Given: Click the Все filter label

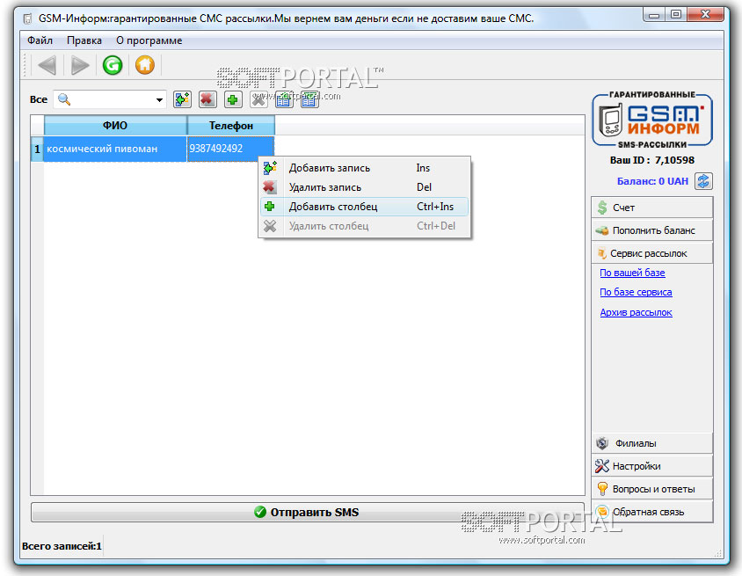Looking at the screenshot, I should coord(39,99).
